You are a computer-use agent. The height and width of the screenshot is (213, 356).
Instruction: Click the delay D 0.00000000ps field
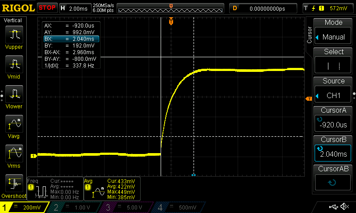[263, 8]
